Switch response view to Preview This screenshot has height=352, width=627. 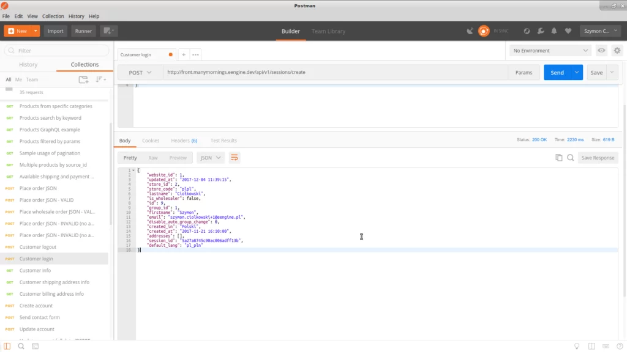pos(178,158)
